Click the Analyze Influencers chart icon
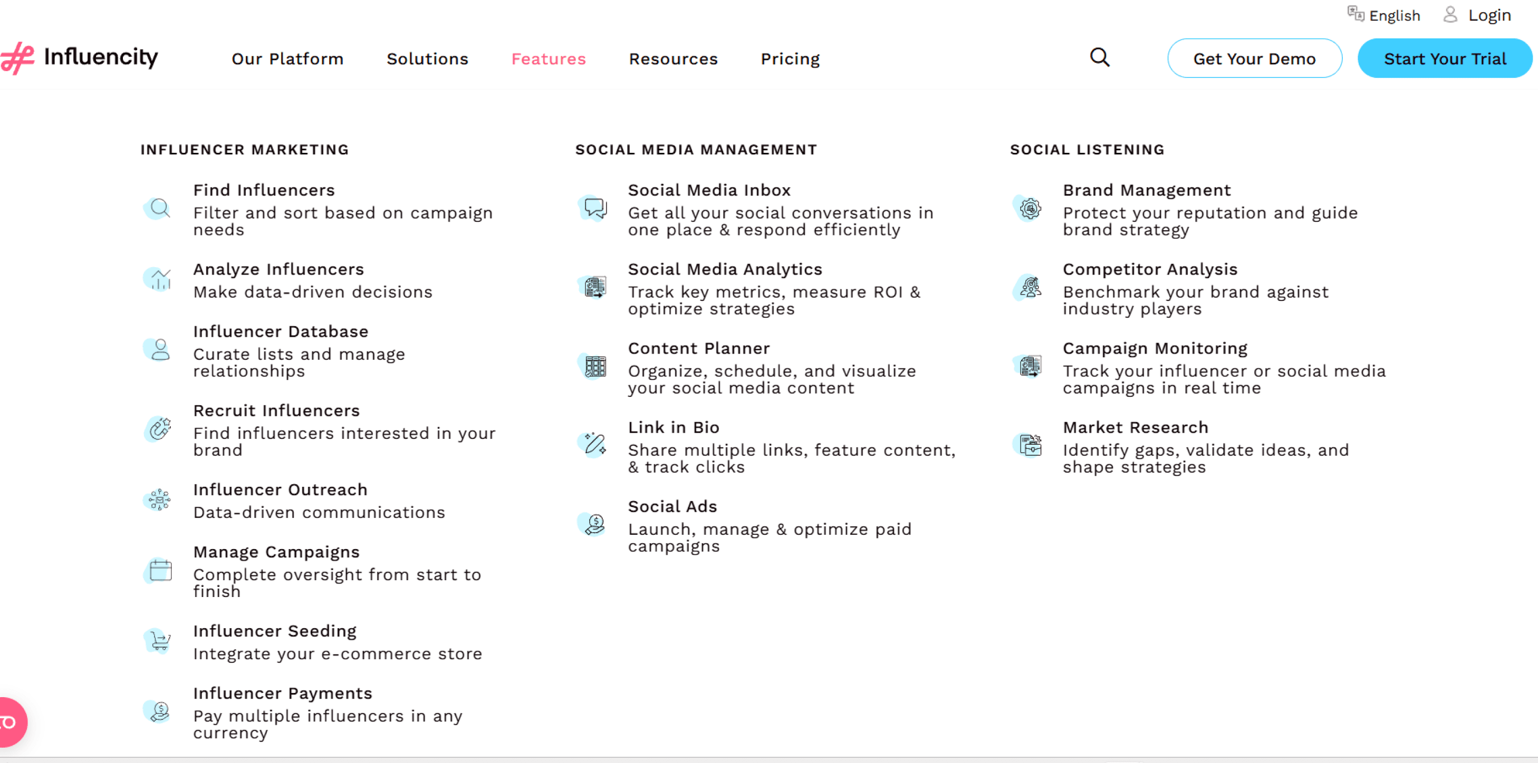Screen dimensions: 1538x763 pos(159,279)
